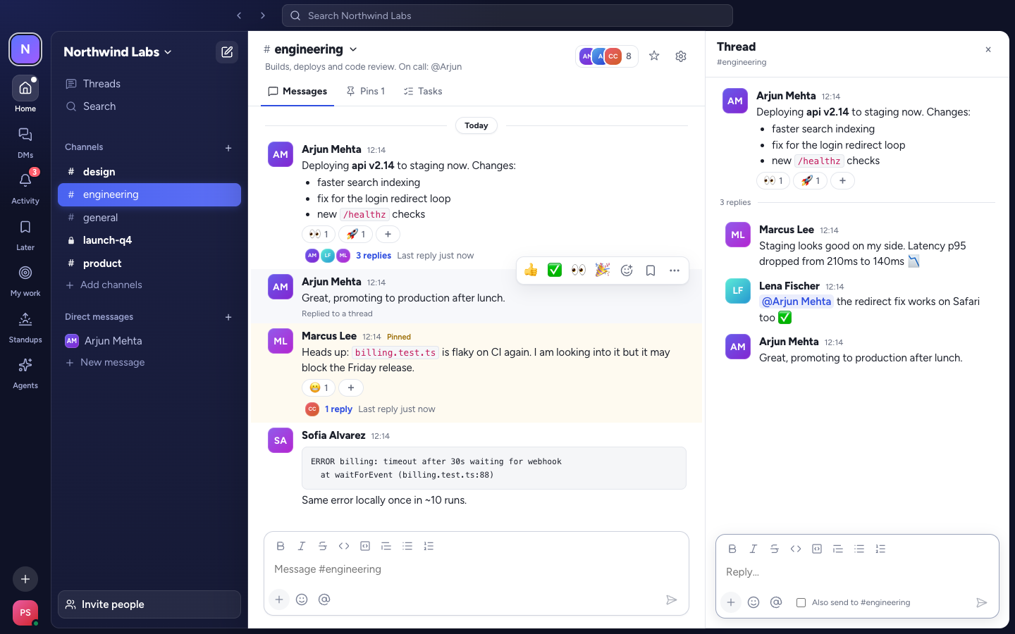Enable Also send to #engineering checkbox

coord(801,602)
